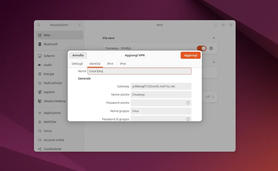Open Multi-attività settings

[x=53, y=83]
